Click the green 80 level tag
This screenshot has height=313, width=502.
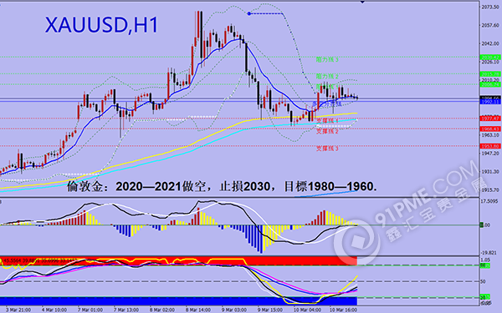pyautogui.click(x=484, y=265)
